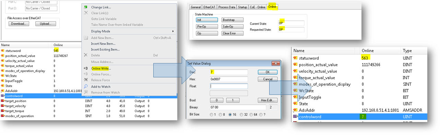Click the target_position output variable icon
The width and height of the screenshot is (440, 135).
coord(3,101)
